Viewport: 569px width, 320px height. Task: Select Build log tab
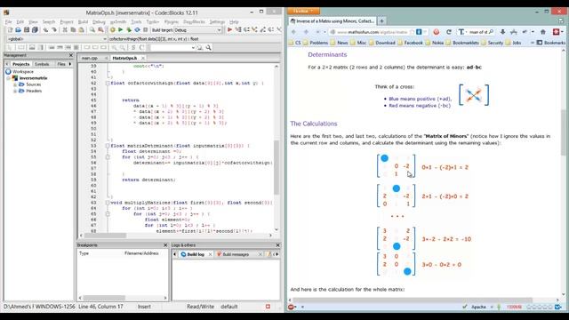[x=196, y=254]
